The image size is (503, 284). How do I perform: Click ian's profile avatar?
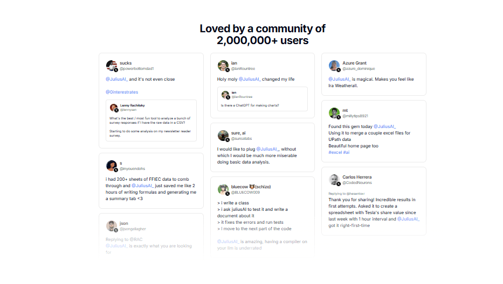pos(223,66)
